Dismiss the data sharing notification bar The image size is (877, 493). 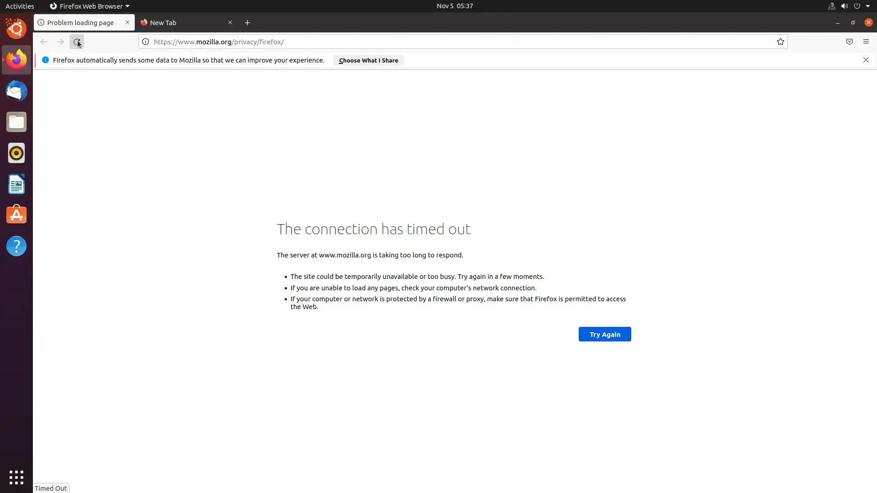tap(866, 60)
